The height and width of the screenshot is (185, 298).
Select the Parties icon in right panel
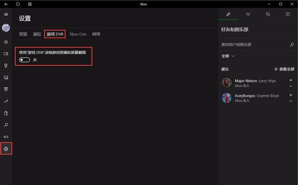click(x=248, y=14)
